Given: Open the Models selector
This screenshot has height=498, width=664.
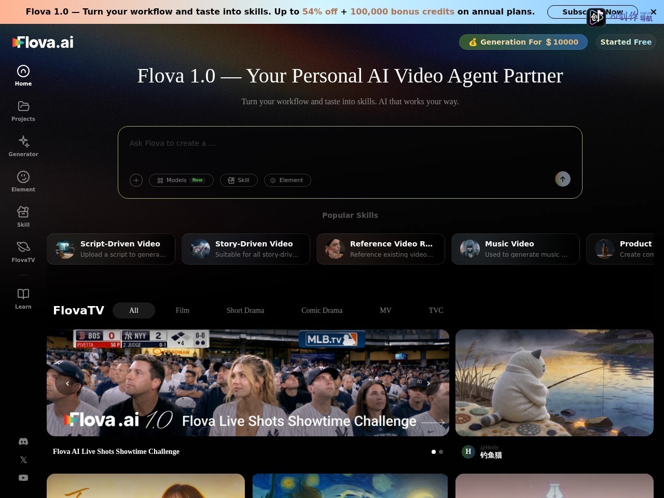Looking at the screenshot, I should click(x=181, y=180).
